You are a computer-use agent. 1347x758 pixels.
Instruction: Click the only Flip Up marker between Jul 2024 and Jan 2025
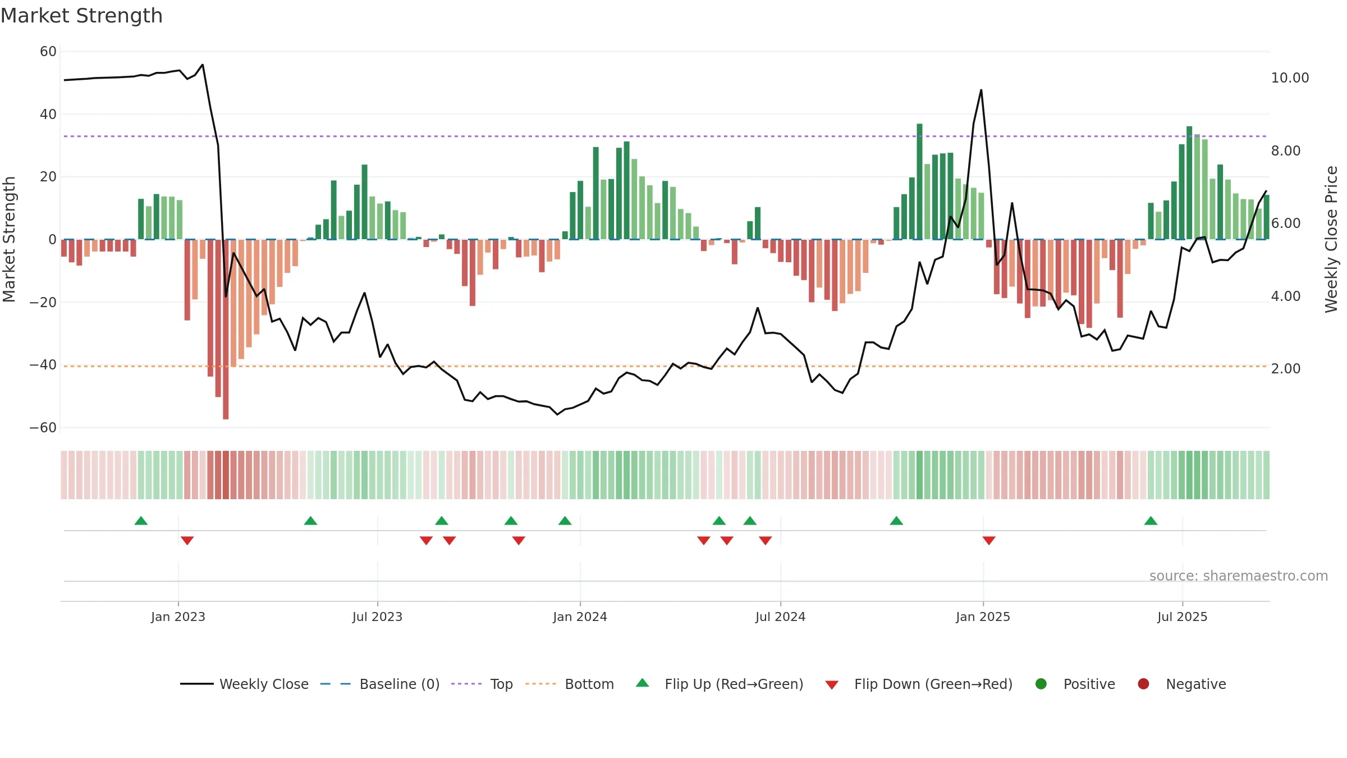pos(896,520)
